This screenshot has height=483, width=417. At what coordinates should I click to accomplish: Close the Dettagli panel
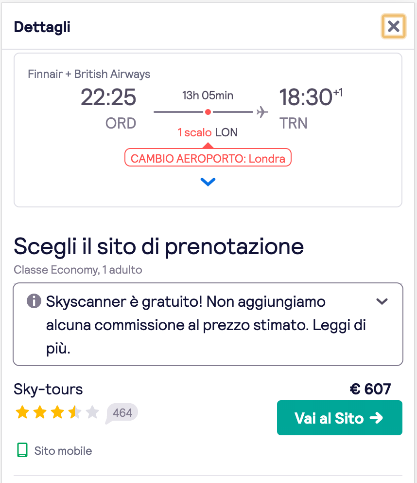click(x=393, y=26)
